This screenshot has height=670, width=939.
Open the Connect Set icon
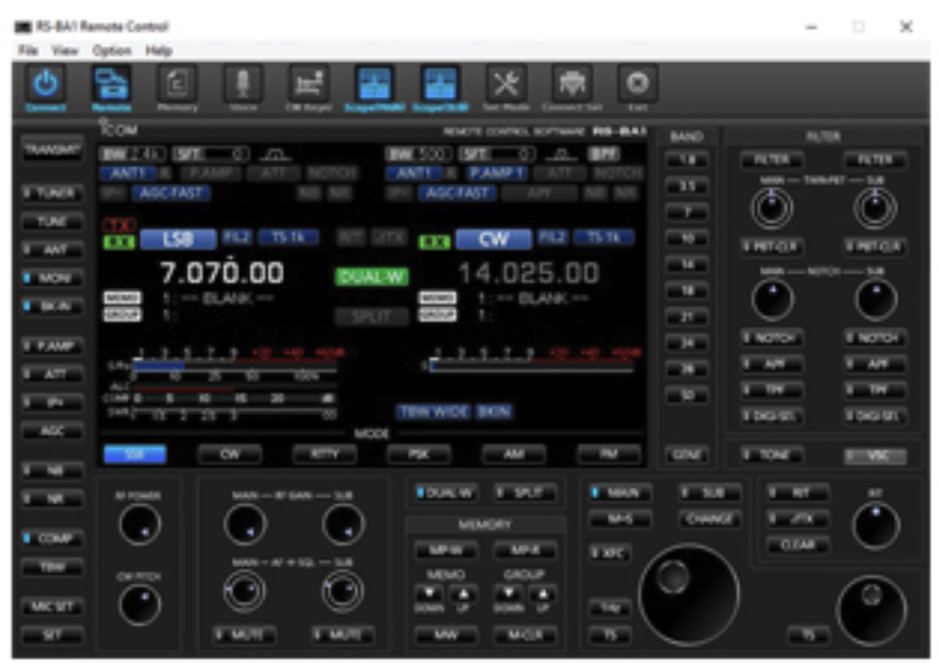click(x=571, y=87)
